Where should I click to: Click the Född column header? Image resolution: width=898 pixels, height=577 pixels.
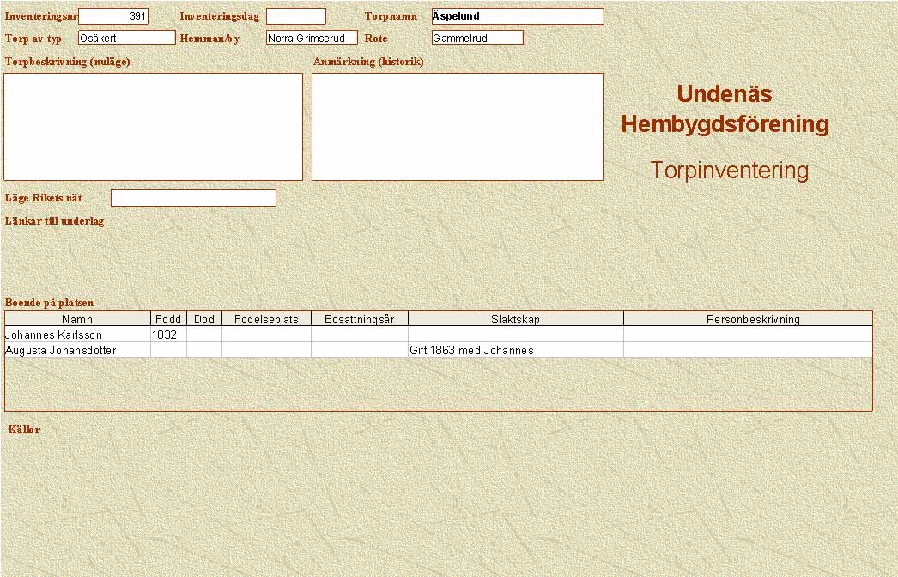[x=168, y=319]
